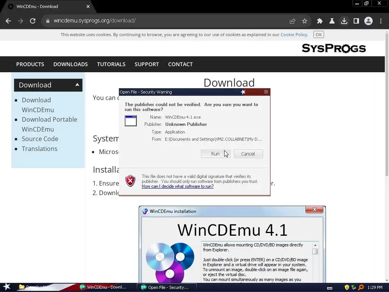The height and width of the screenshot is (292, 389).
Task: Close the Open File Security Warning dialog
Action: (266, 92)
